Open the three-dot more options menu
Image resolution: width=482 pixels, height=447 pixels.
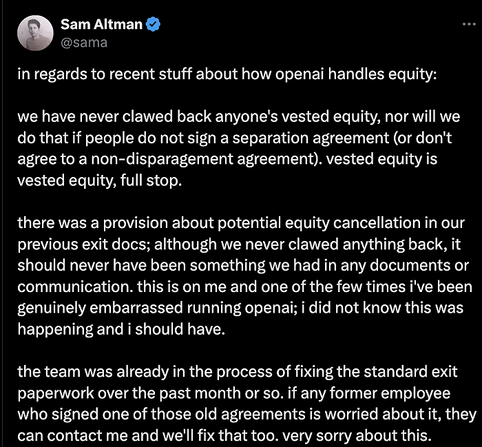click(x=468, y=24)
